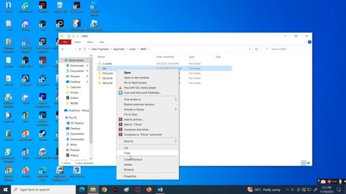Choose Cut from the context menu
This screenshot has width=346, height=194.
pos(148,148)
